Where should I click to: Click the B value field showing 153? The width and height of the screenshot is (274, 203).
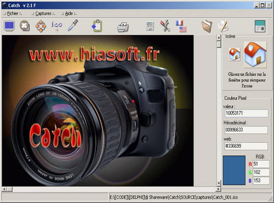tap(261, 181)
